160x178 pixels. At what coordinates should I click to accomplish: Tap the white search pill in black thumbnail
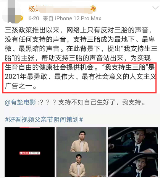(x=35, y=153)
